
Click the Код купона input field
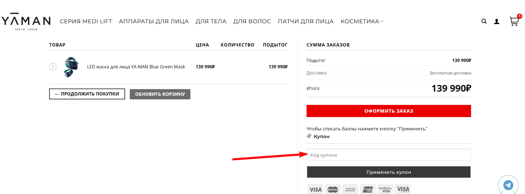tap(389, 155)
